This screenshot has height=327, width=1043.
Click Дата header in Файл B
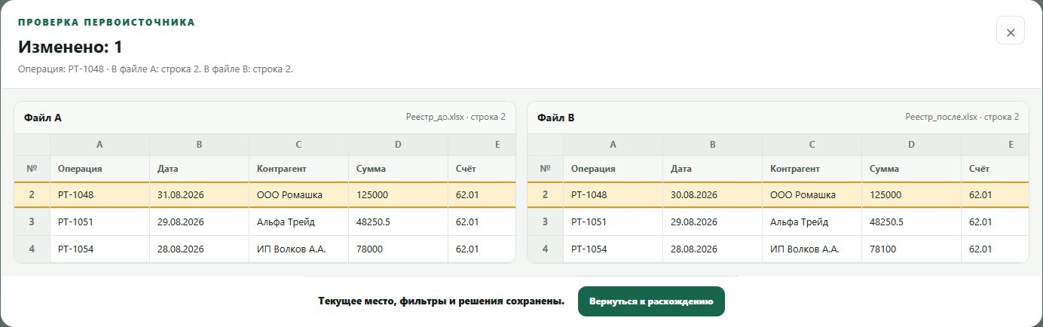(713, 169)
